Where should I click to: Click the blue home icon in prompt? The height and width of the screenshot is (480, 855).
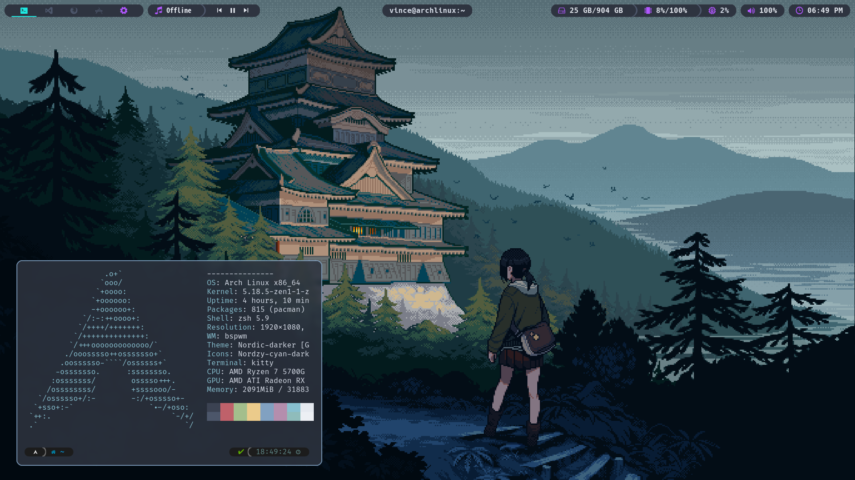click(x=53, y=452)
